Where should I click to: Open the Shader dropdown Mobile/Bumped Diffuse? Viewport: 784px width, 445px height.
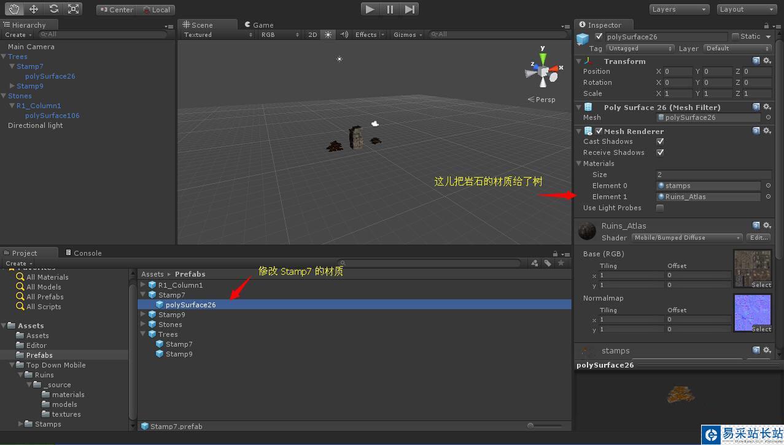click(x=687, y=238)
